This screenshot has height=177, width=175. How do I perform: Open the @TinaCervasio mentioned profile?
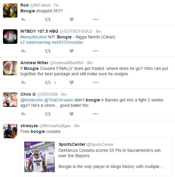[58, 100]
